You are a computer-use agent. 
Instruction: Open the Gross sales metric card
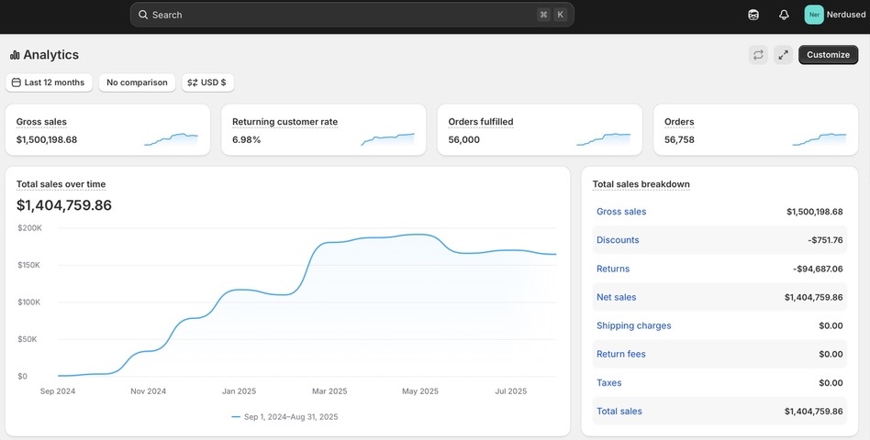pyautogui.click(x=107, y=129)
